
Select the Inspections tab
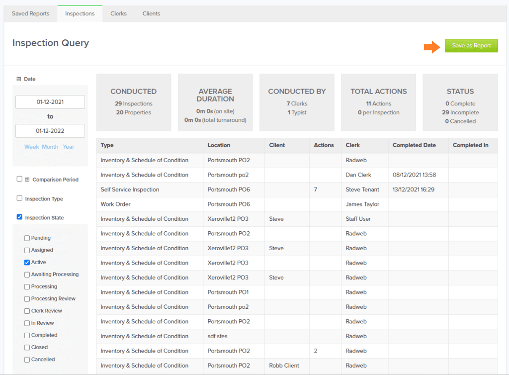(80, 13)
